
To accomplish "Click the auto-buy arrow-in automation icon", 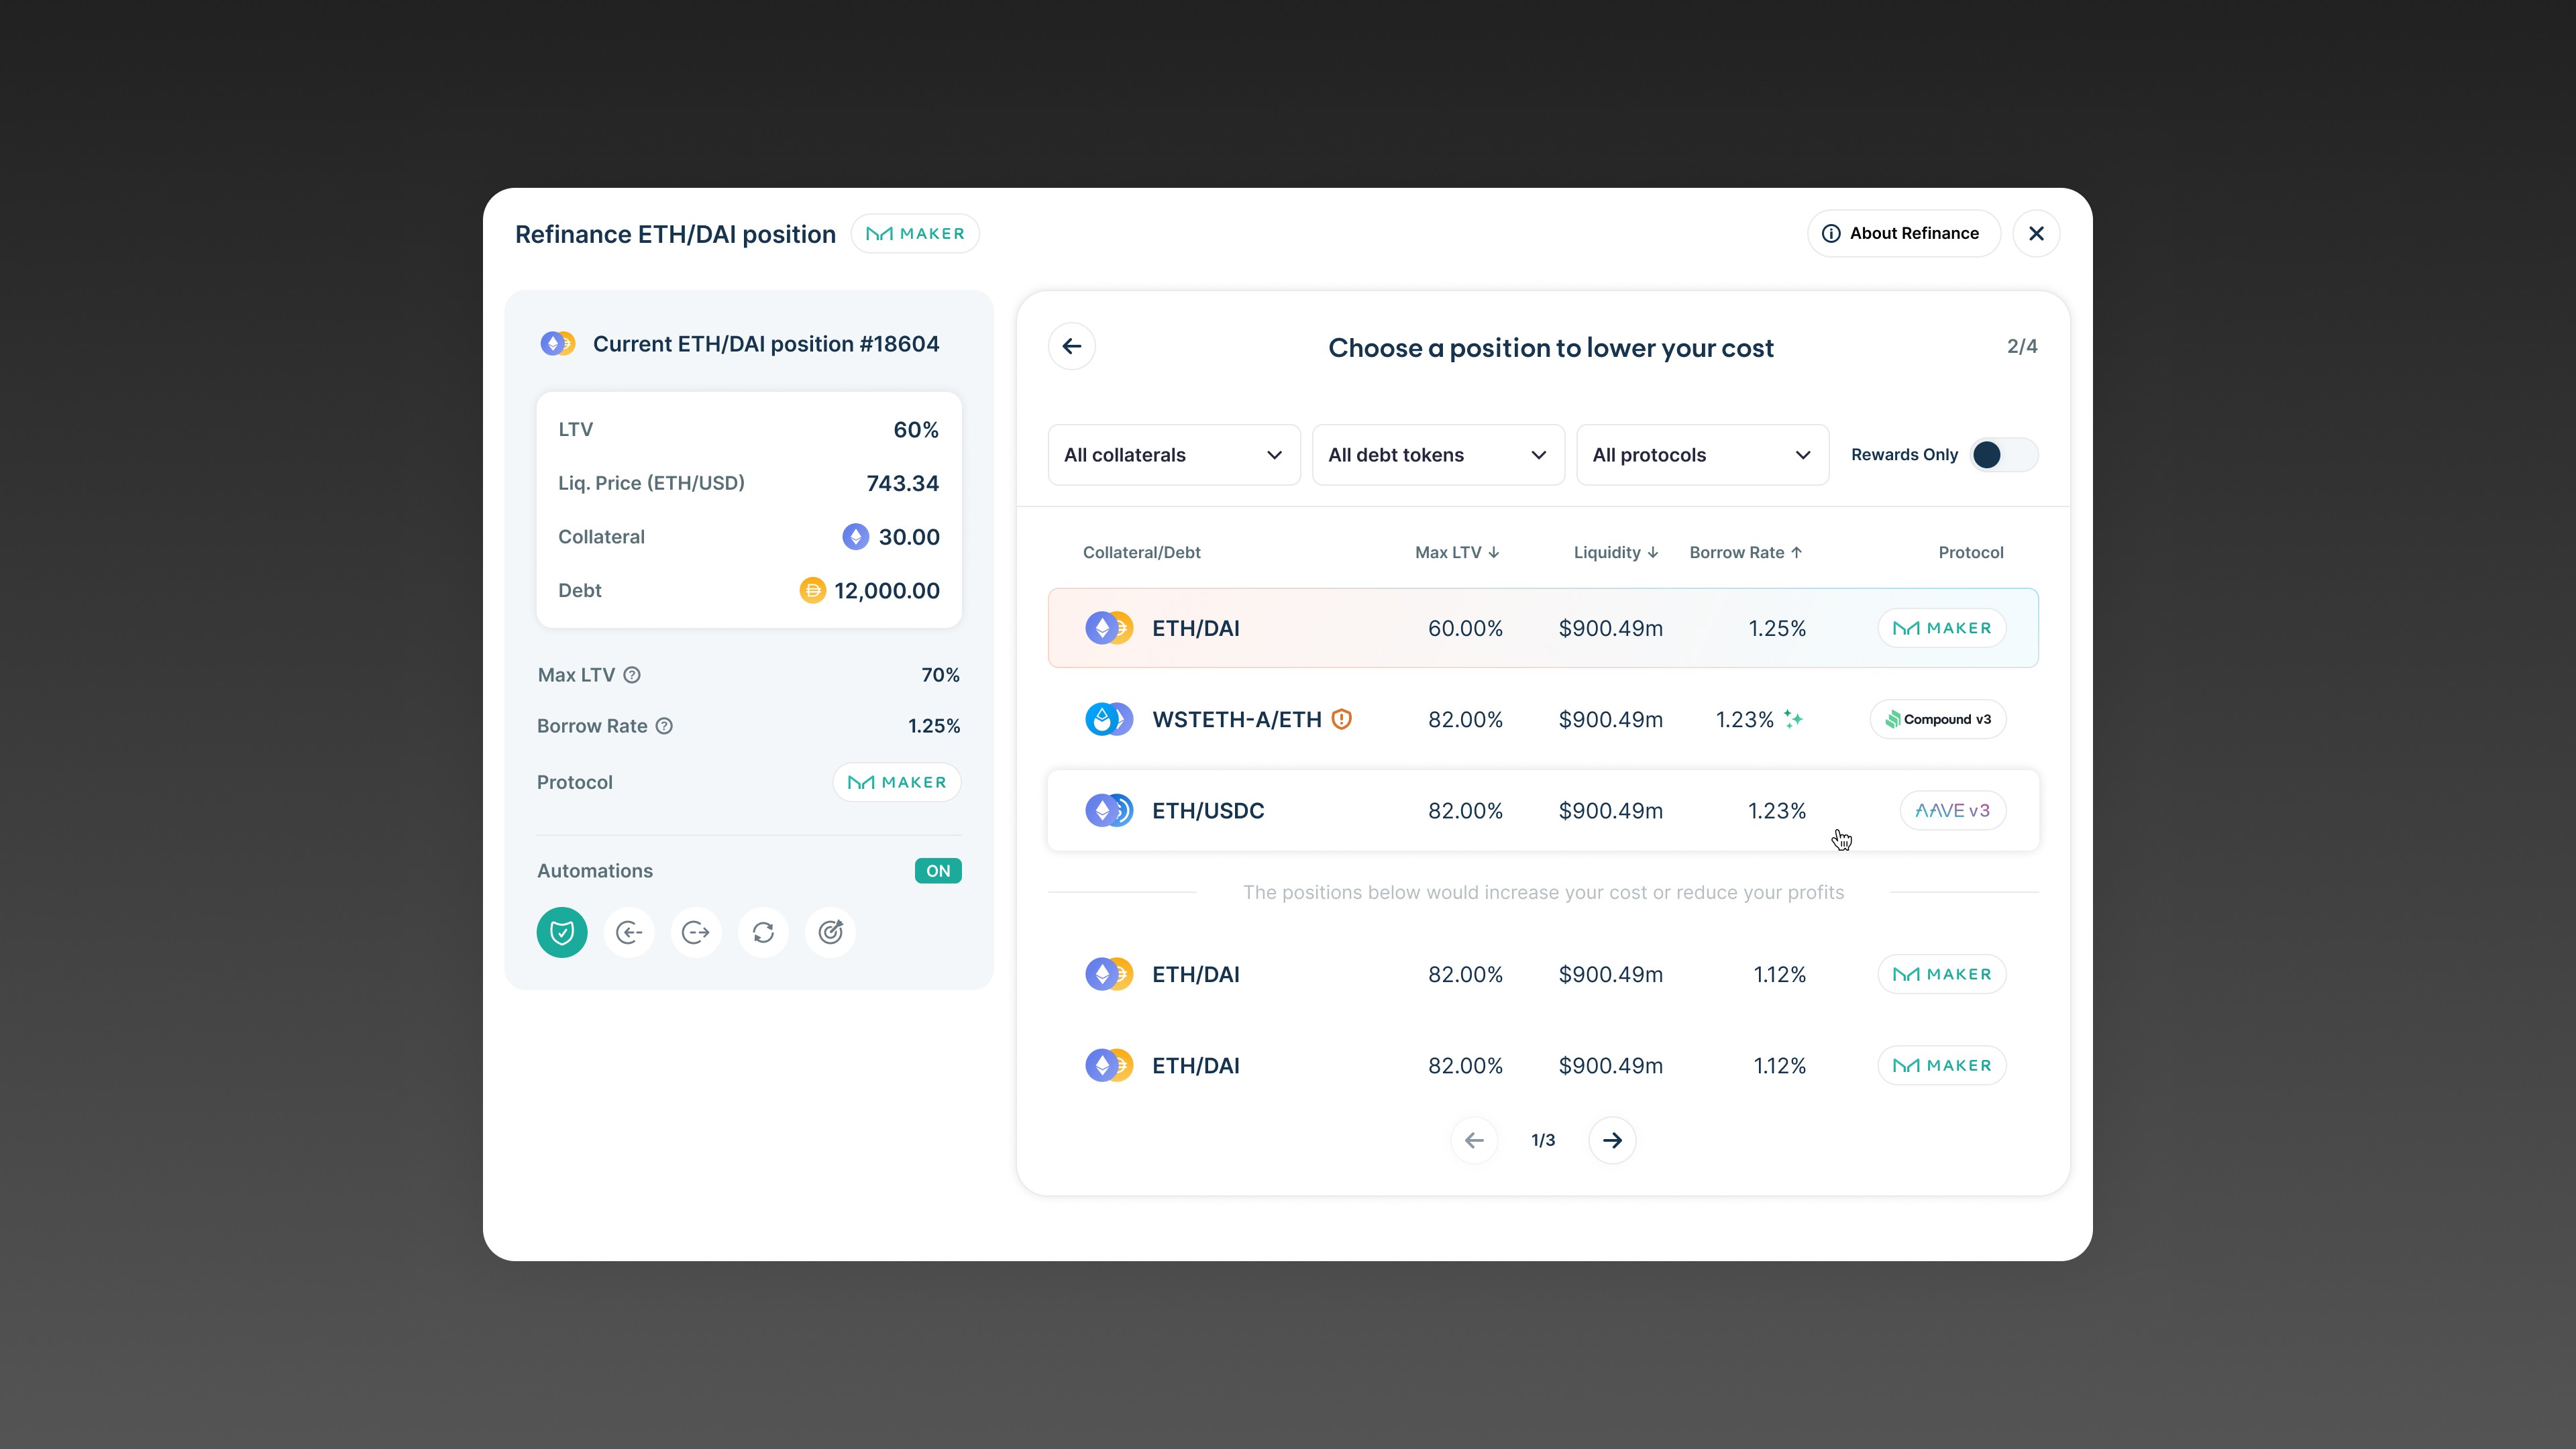I will (629, 932).
